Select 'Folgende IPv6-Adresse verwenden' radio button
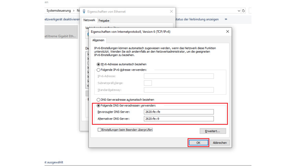This screenshot has width=296, height=166. 99,70
